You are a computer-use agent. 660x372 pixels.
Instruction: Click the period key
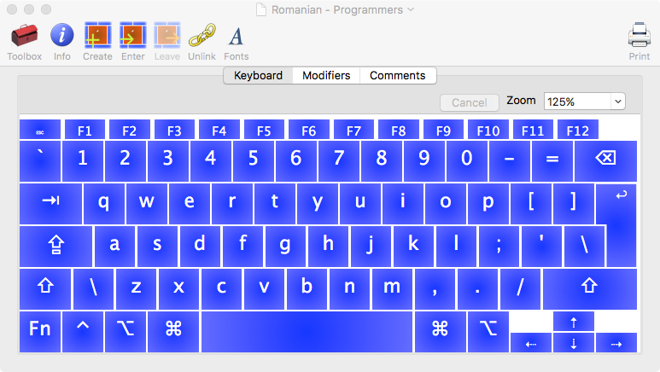478,289
